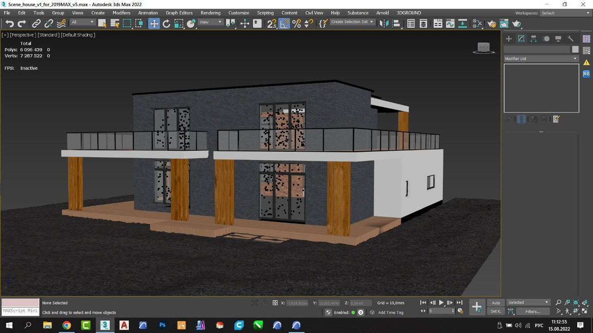The width and height of the screenshot is (593, 333).
Task: Open the Graph Editors menu
Action: (179, 13)
